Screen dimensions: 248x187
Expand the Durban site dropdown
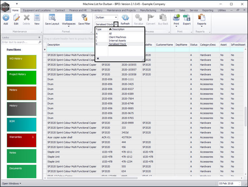[116, 17]
